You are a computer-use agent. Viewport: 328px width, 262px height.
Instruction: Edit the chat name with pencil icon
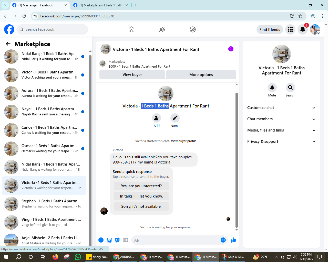tap(175, 118)
